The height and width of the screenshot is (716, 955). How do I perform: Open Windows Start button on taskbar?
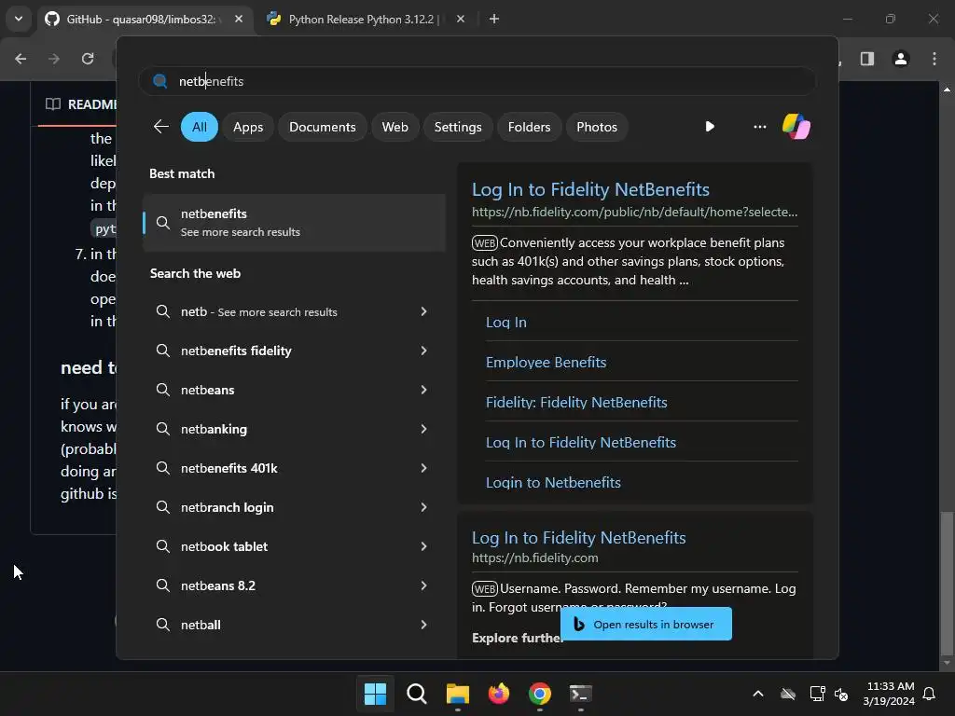375,694
